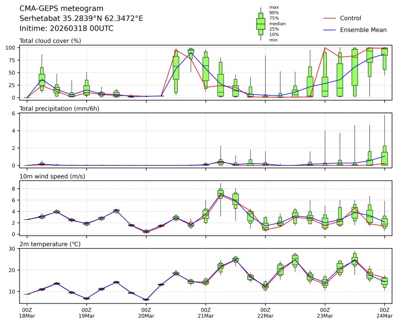Image resolution: width=398 pixels, height=324 pixels.
Task: Click the 100 tick on cloud cover axis
Action: coord(12,48)
